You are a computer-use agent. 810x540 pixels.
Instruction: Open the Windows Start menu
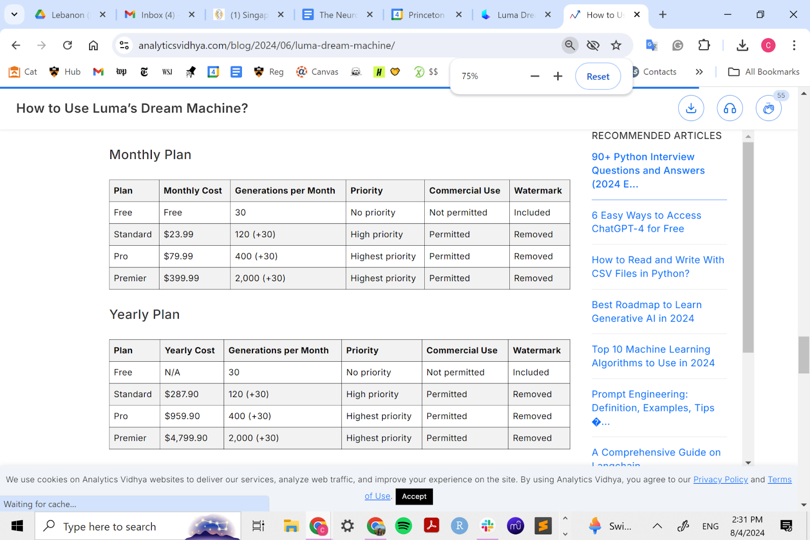coord(17,526)
